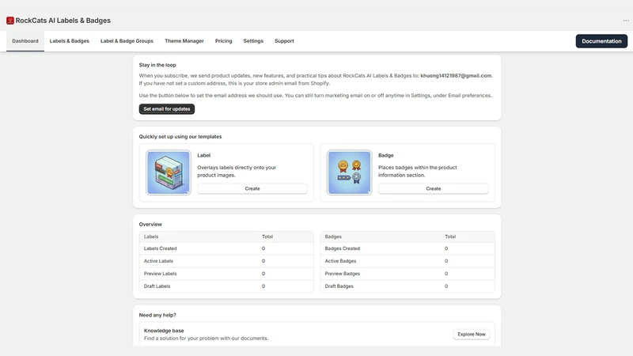Click the Need any help? heading
The height and width of the screenshot is (356, 633).
(157, 315)
